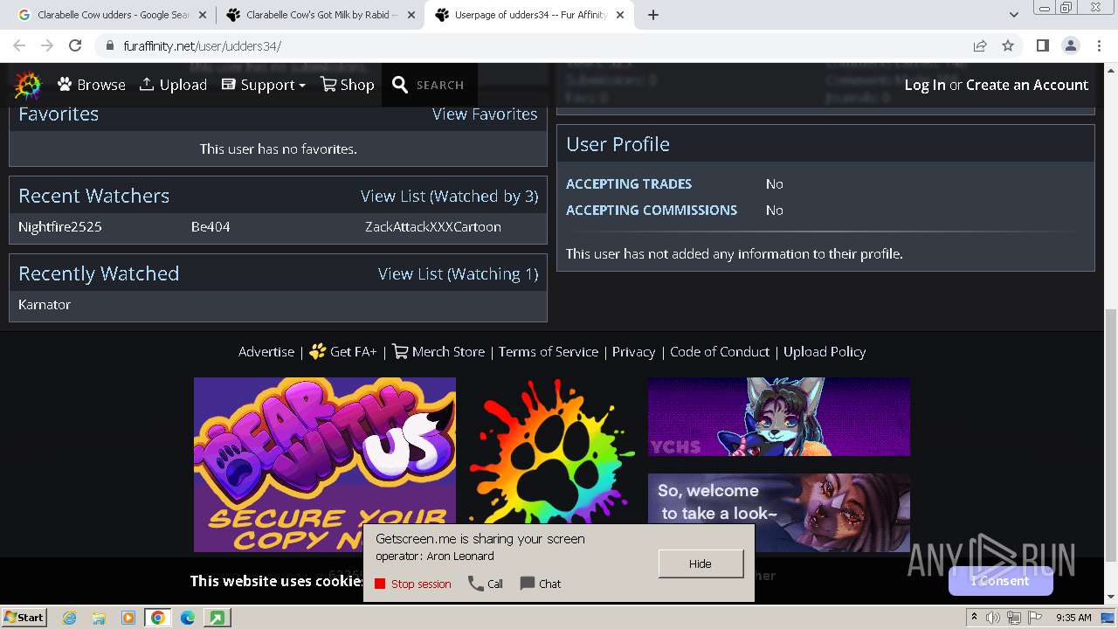Open the Merch Store link

click(x=438, y=352)
